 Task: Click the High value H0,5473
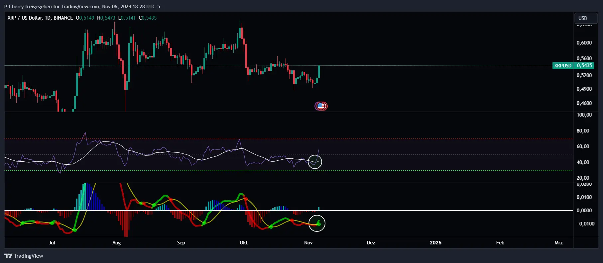point(106,18)
